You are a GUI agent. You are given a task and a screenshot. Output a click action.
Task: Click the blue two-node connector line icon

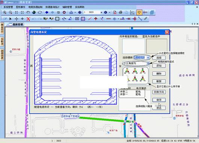[x=140, y=19]
